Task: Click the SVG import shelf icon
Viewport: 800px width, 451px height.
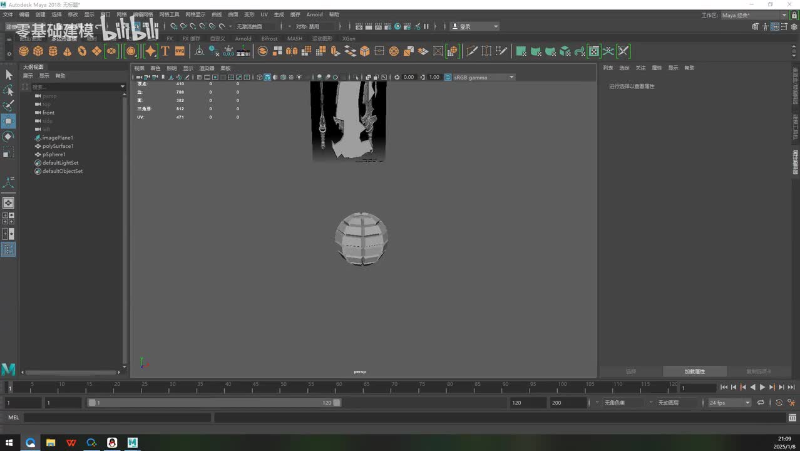Action: (180, 51)
